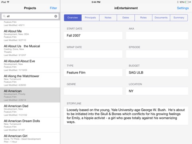Image resolution: width=192 pixels, height=144 pixels.
Task: Select the All American Dad project
Action: (30, 110)
